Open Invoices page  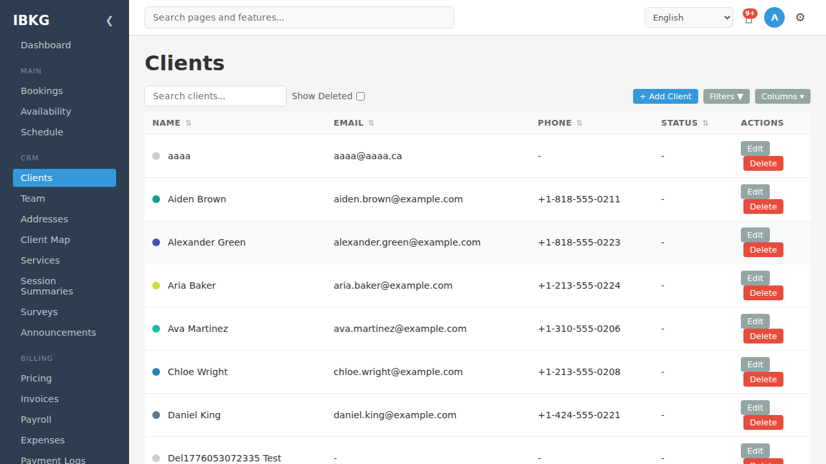point(65,399)
